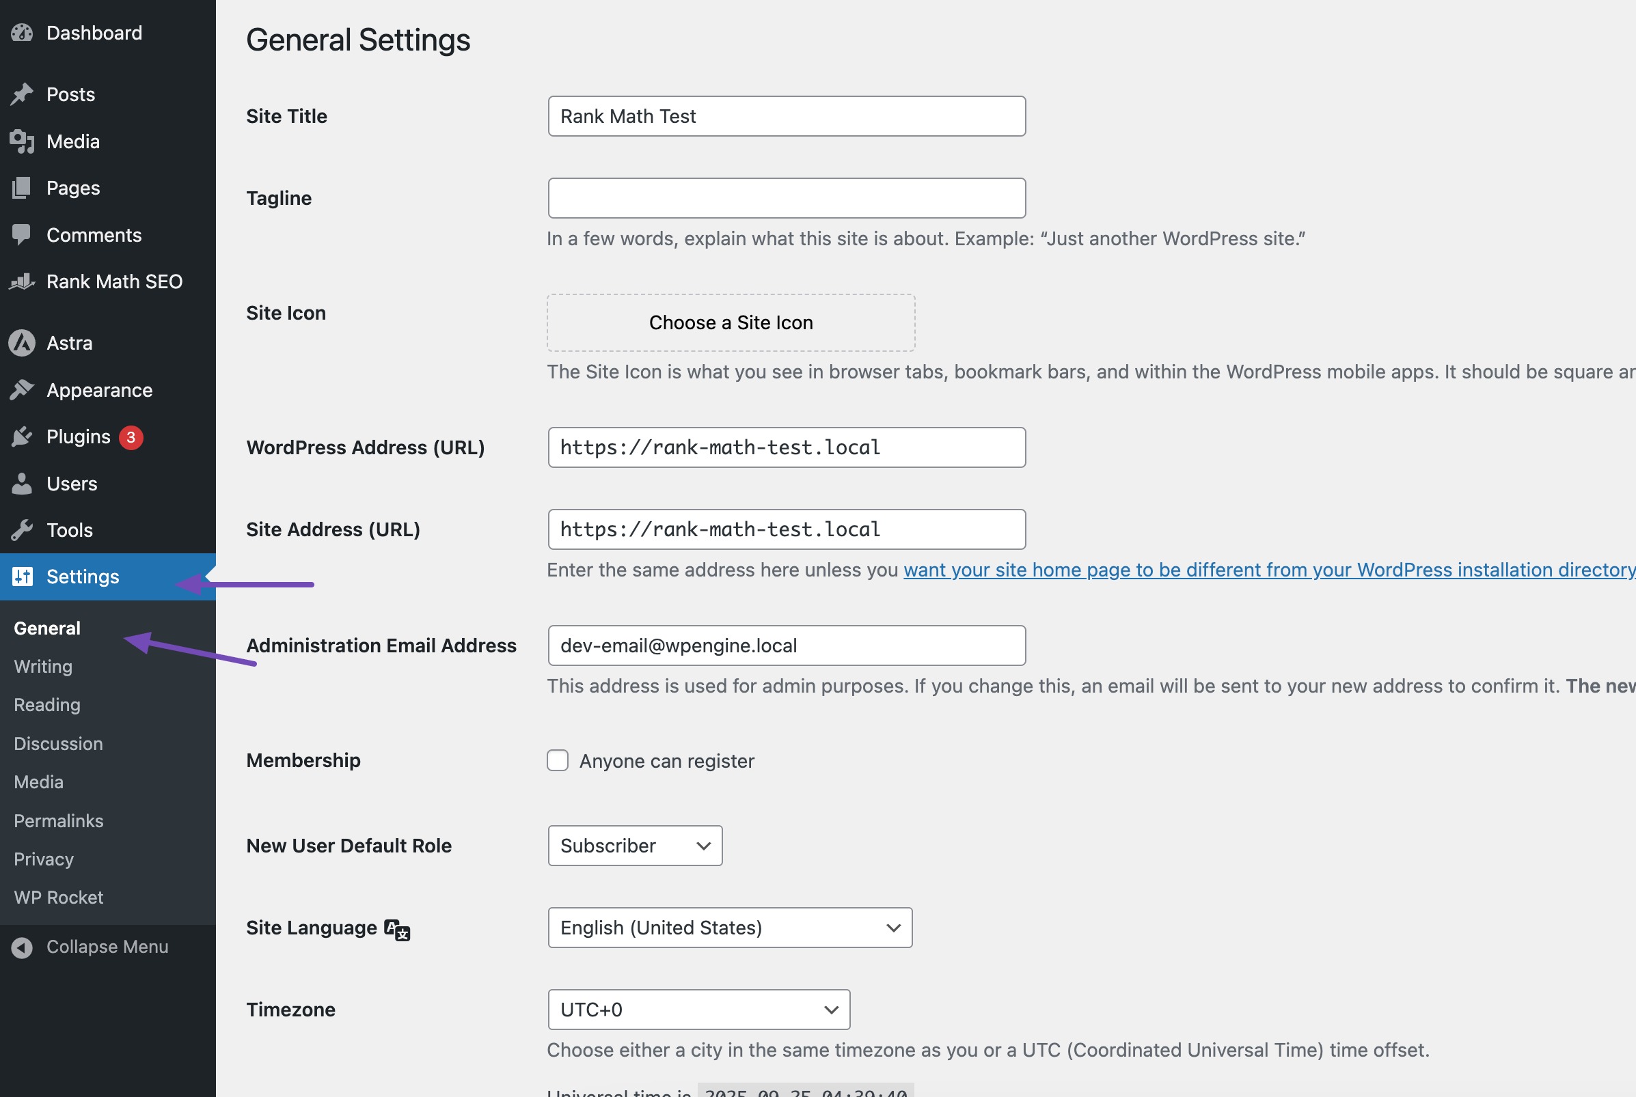The width and height of the screenshot is (1636, 1097).
Task: Click the Plugins plug icon
Action: click(x=23, y=437)
